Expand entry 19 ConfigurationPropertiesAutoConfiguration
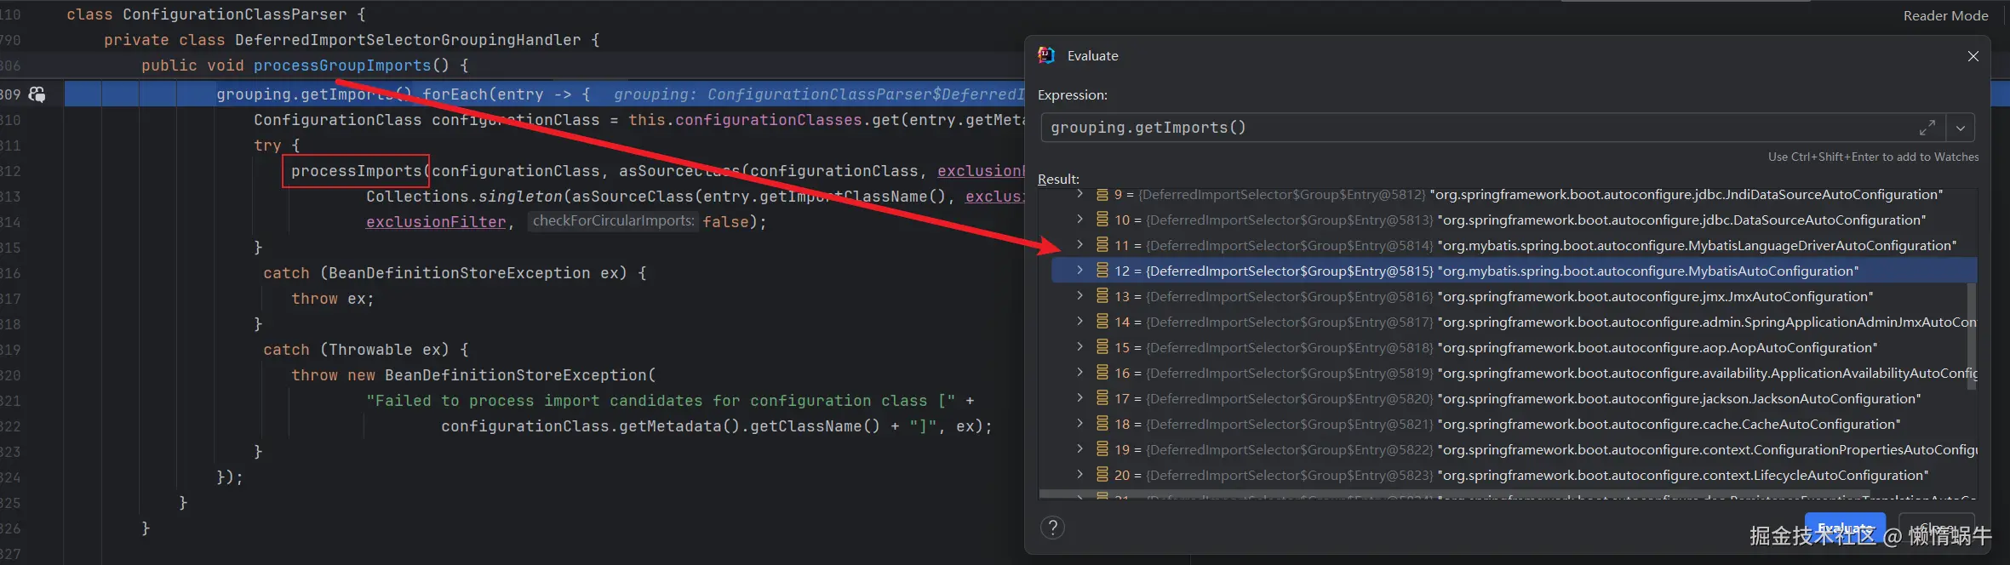This screenshot has width=2010, height=565. [x=1079, y=450]
